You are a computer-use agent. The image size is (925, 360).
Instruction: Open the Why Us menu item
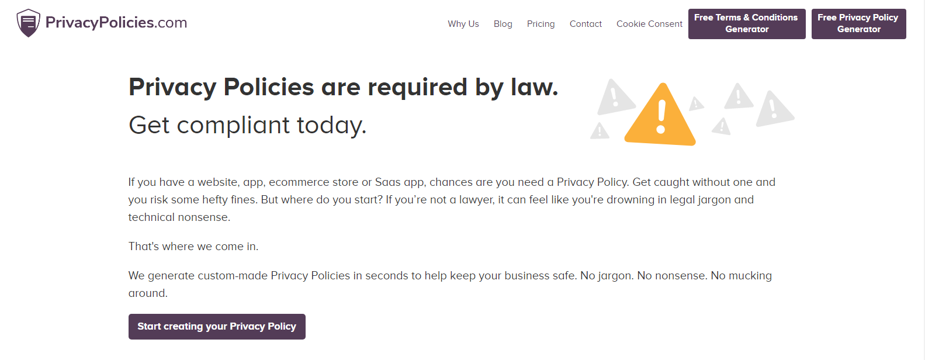(x=463, y=24)
